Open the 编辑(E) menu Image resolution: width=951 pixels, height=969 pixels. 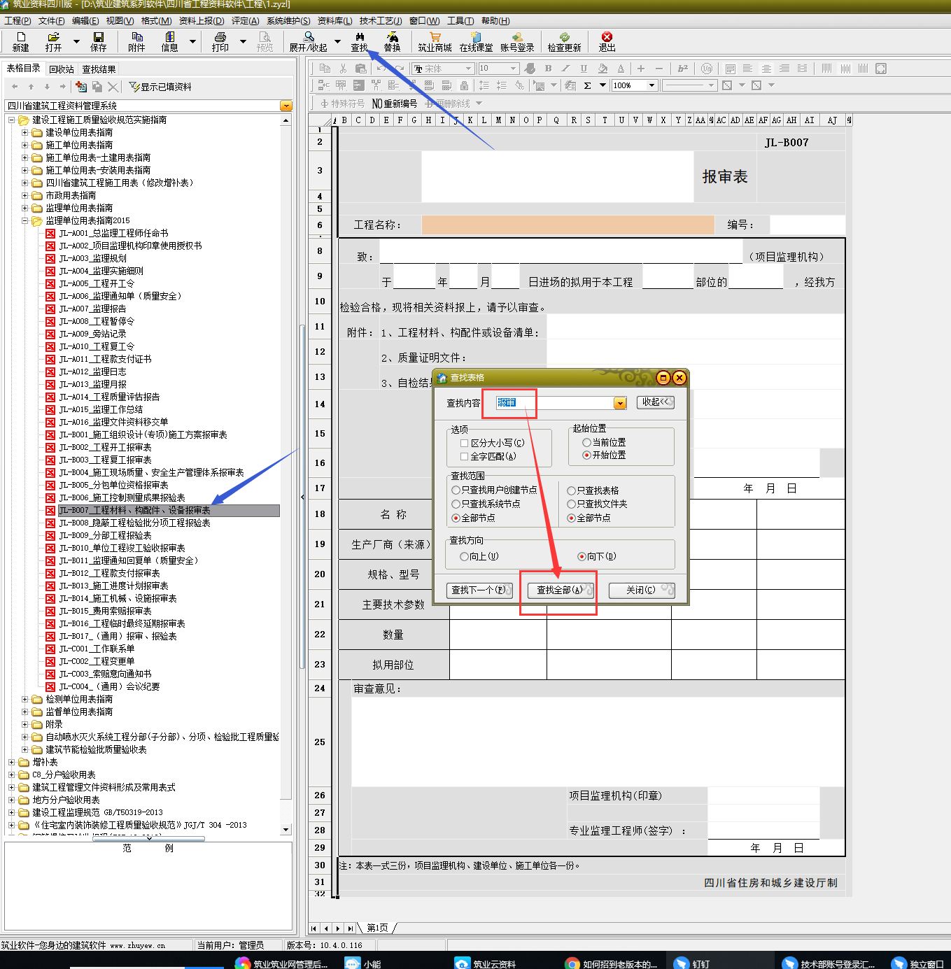85,21
